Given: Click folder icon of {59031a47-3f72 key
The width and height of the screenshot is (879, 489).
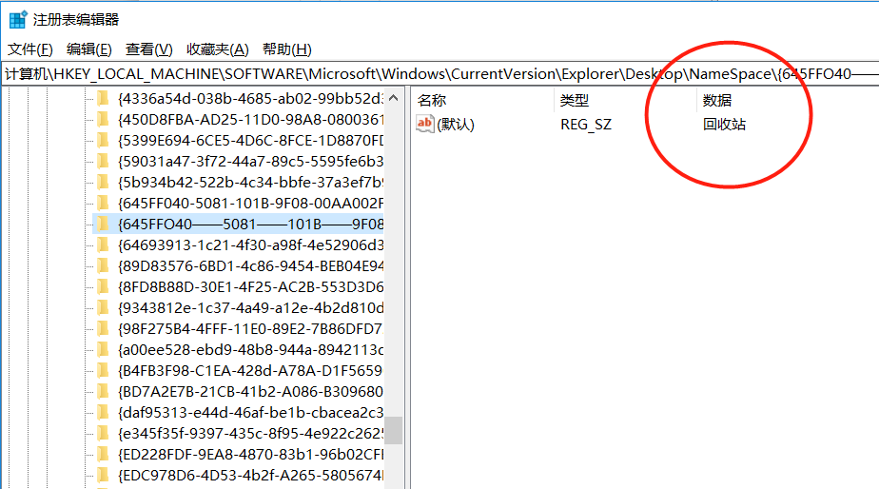Looking at the screenshot, I should [x=103, y=162].
